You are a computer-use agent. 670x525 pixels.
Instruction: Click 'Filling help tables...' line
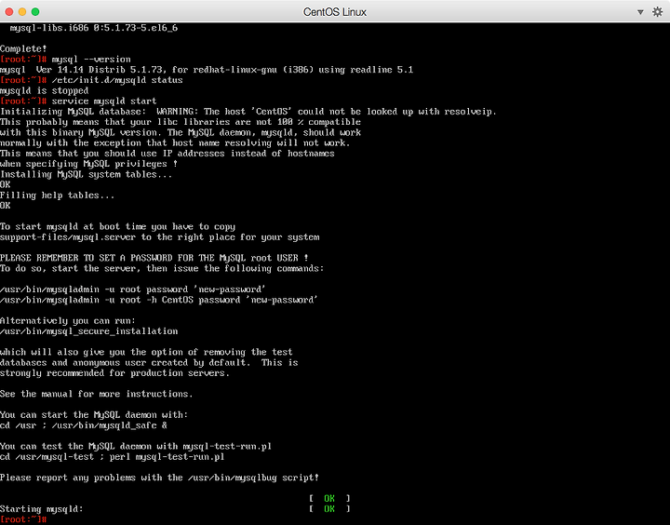(58, 195)
